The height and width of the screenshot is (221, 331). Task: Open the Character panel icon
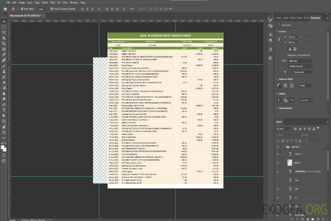point(270,35)
